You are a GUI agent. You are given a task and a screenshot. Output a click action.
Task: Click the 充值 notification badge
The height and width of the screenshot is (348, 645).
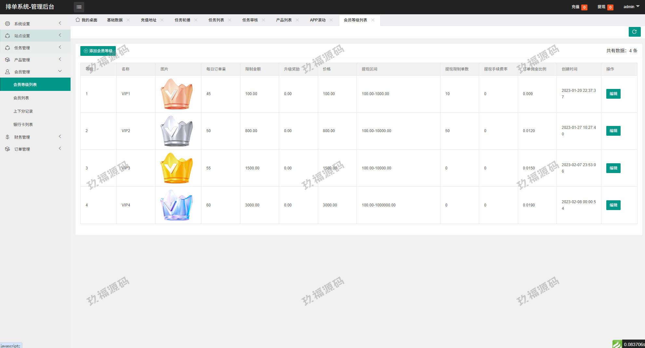coord(584,7)
